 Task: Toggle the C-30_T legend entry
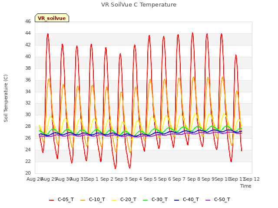point(156,199)
